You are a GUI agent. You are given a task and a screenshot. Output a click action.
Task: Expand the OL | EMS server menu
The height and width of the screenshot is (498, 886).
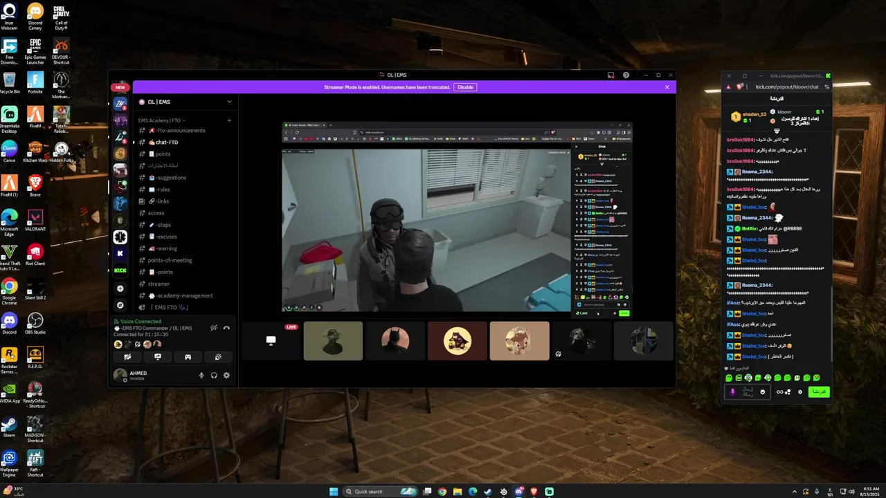(x=229, y=102)
